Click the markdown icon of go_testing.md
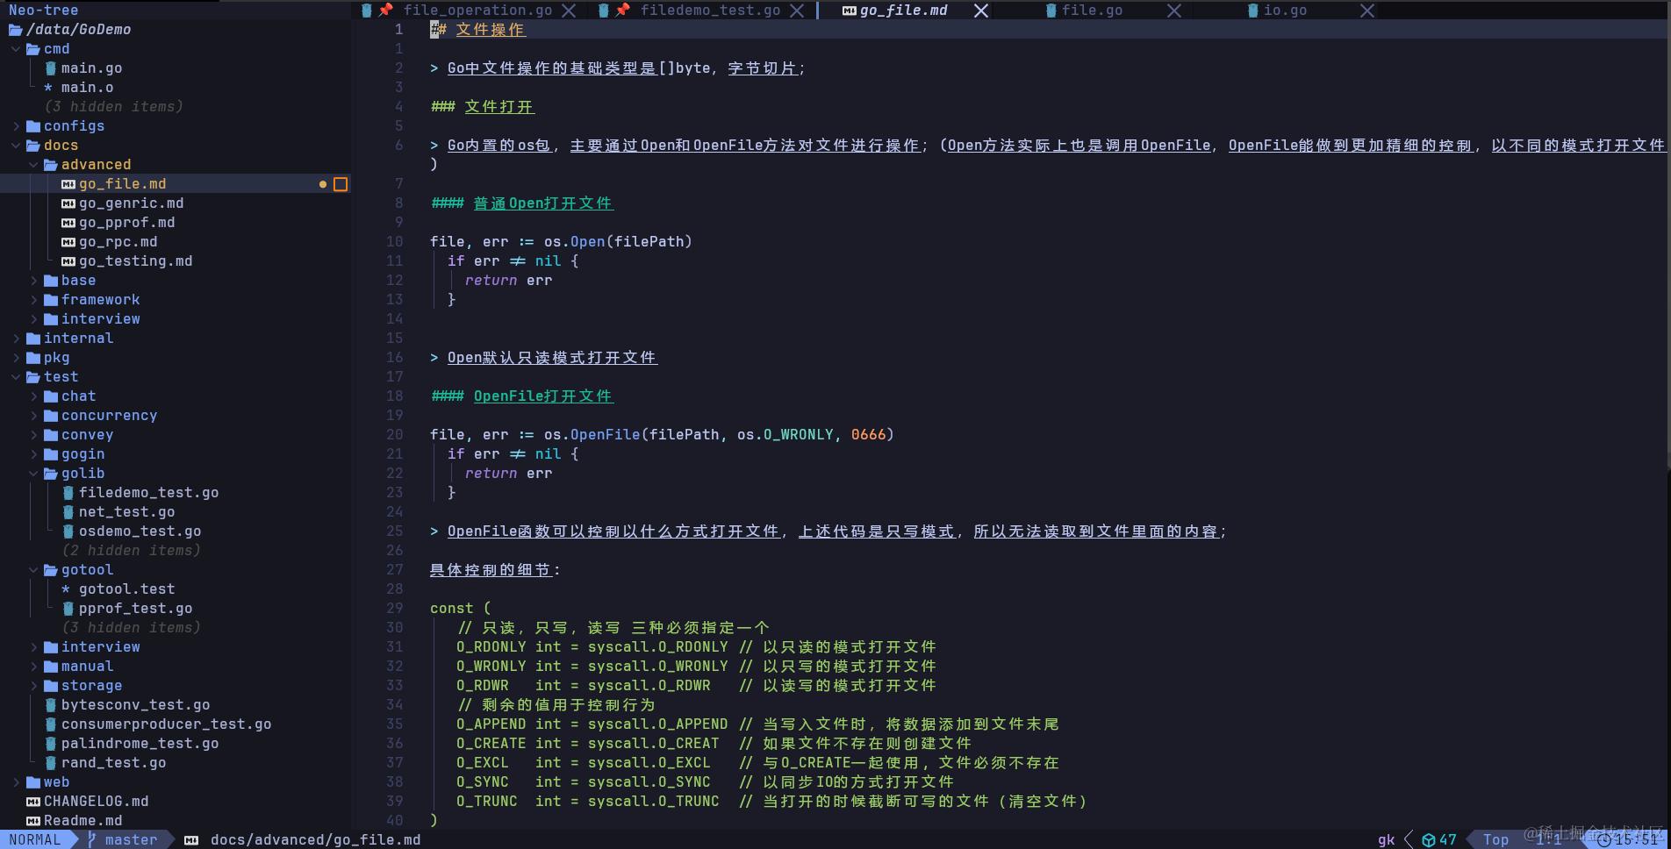The height and width of the screenshot is (849, 1671). click(68, 261)
